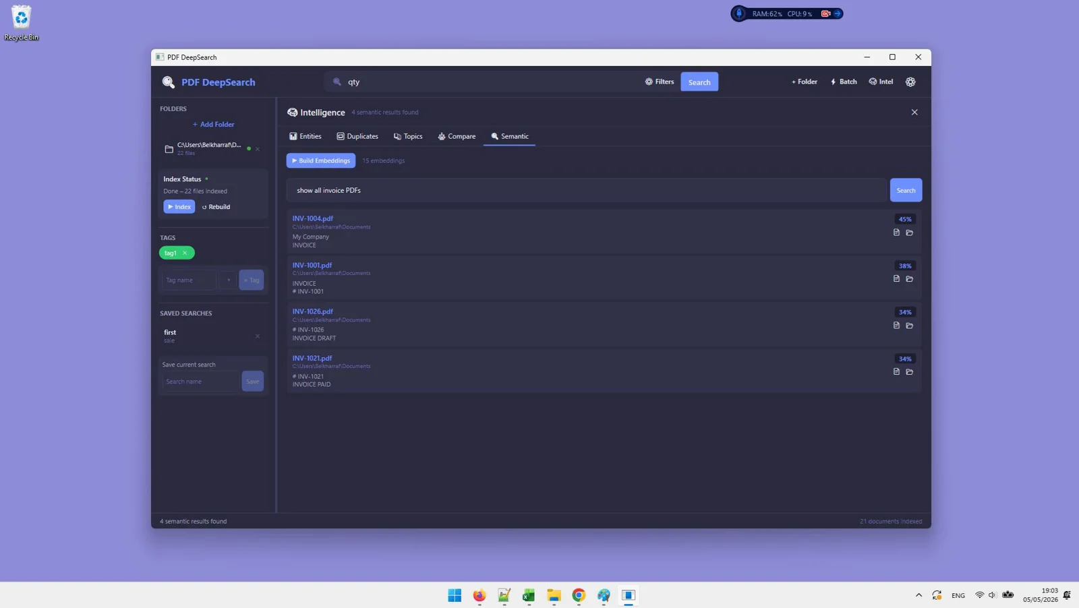The width and height of the screenshot is (1079, 608).
Task: Open INV-1026.pdf result link
Action: pyautogui.click(x=313, y=311)
